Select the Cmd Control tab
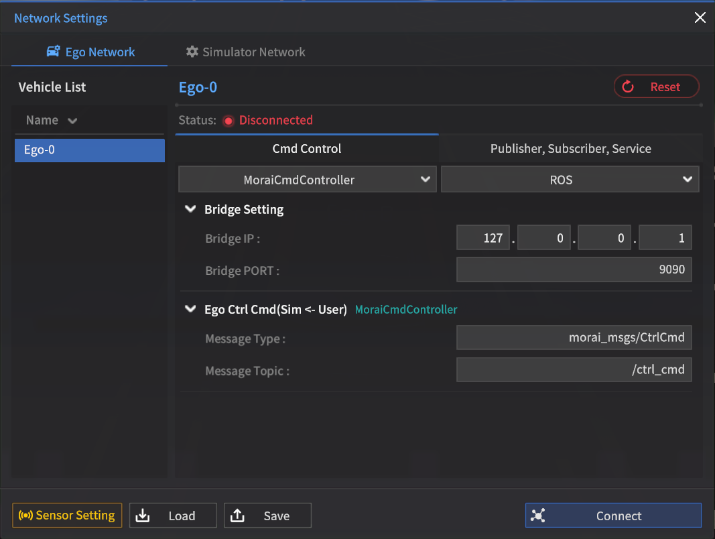 [306, 149]
